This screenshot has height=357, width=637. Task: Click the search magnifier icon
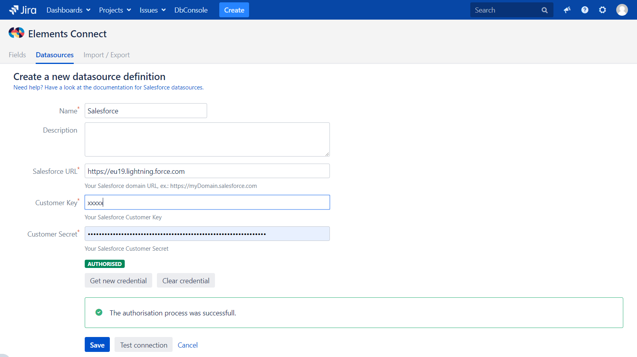pos(544,10)
